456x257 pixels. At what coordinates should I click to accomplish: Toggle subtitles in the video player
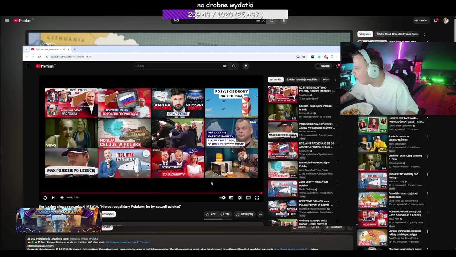coord(231,198)
